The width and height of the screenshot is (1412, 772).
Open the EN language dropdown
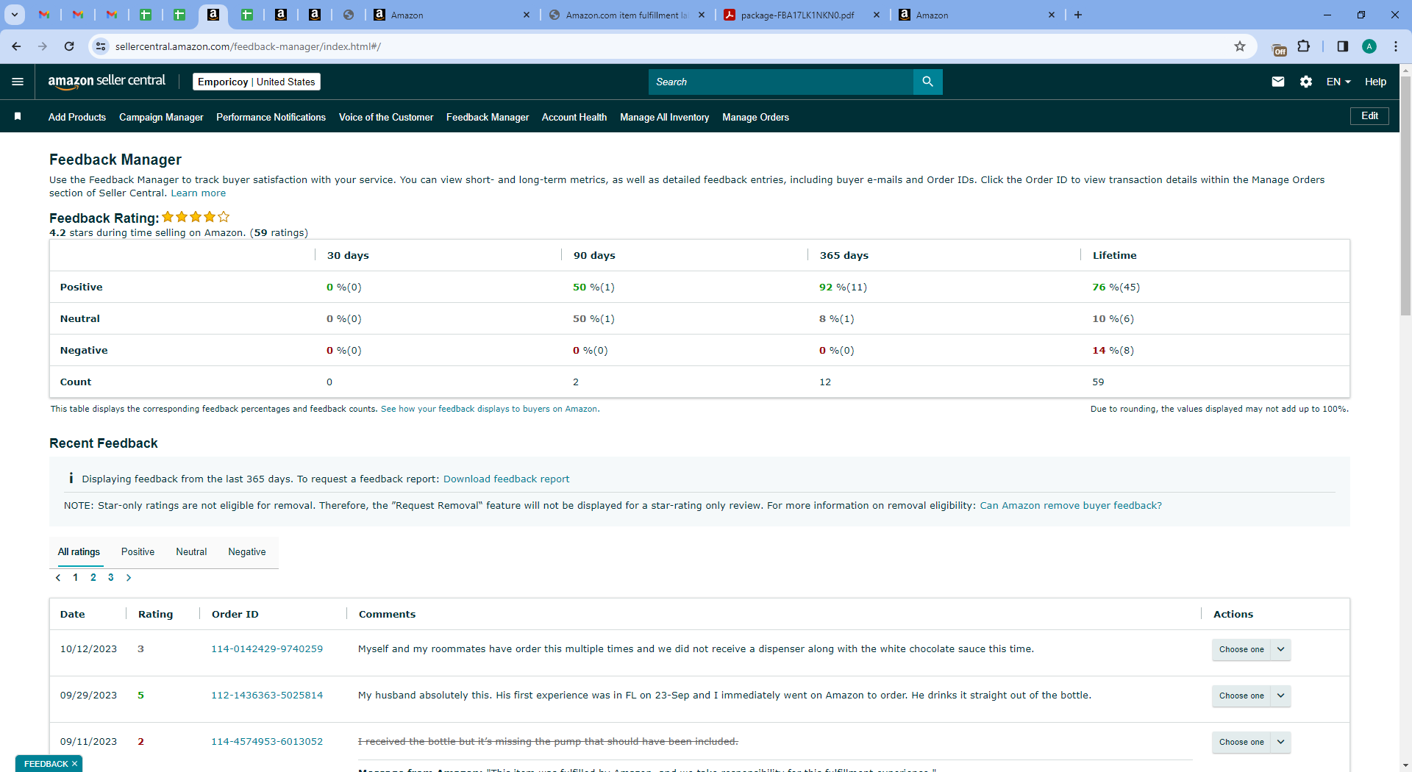pyautogui.click(x=1338, y=82)
